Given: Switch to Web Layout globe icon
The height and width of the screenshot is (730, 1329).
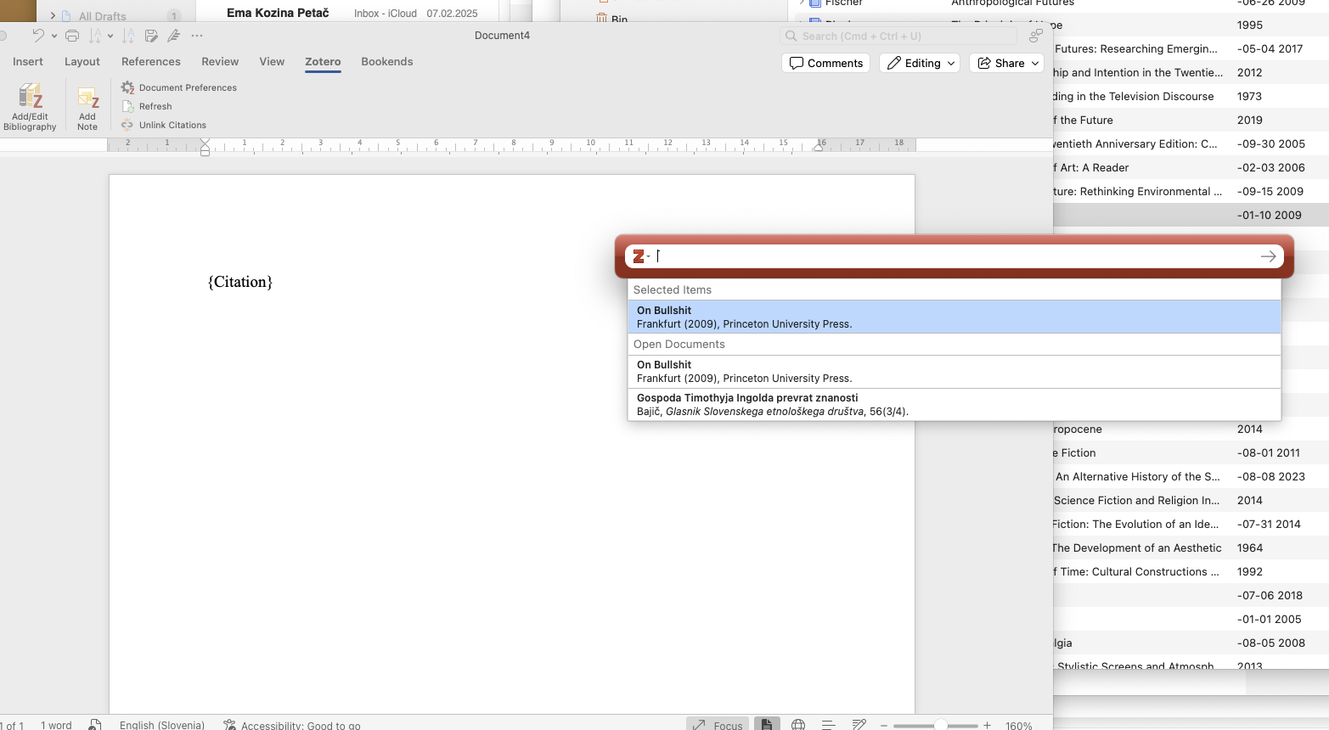Looking at the screenshot, I should coord(798,725).
